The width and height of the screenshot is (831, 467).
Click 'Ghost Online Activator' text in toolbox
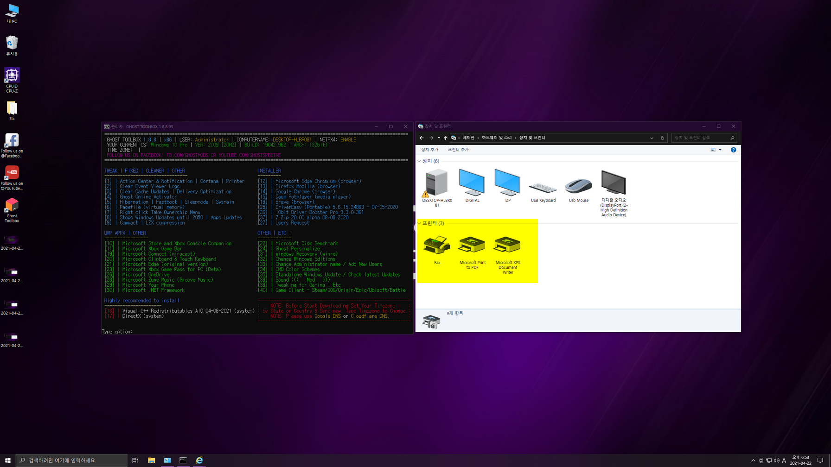click(x=148, y=197)
